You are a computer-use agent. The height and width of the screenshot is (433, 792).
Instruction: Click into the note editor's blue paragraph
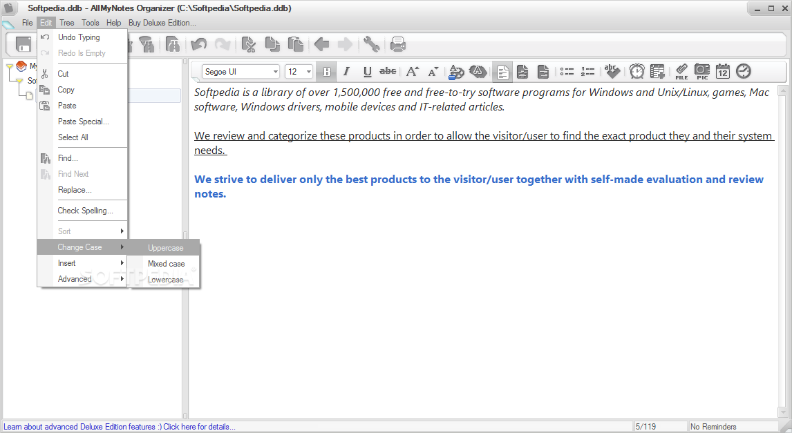[x=479, y=186]
